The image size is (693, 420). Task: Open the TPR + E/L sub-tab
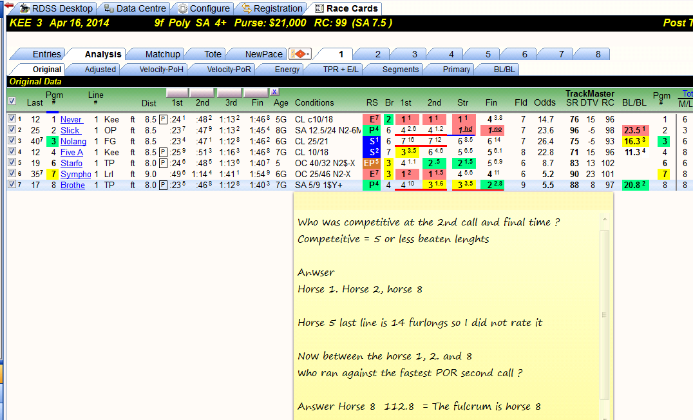[341, 70]
